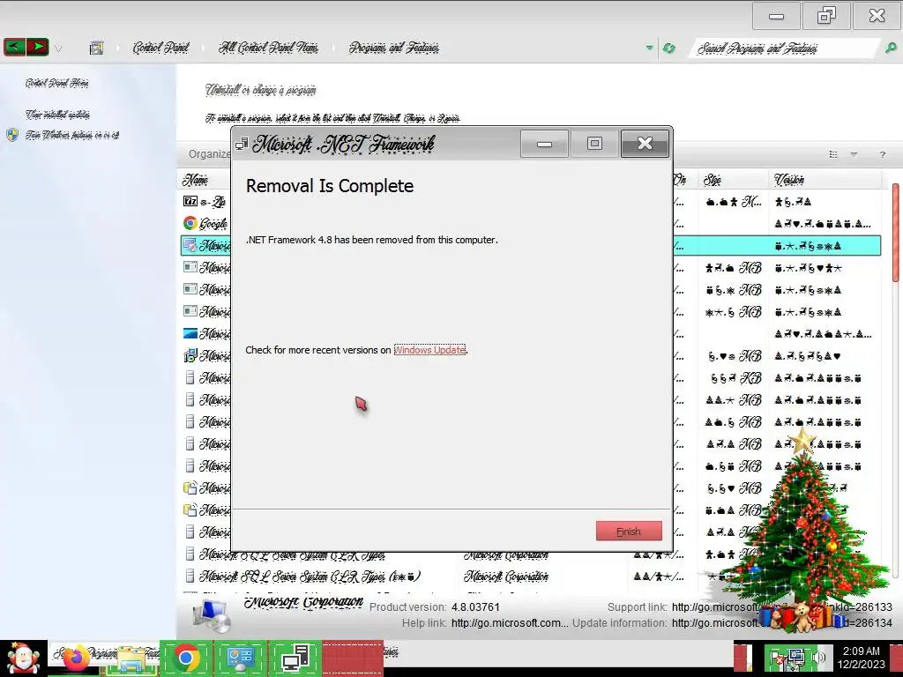
Task: Refresh the Programs and Features view
Action: click(x=668, y=48)
